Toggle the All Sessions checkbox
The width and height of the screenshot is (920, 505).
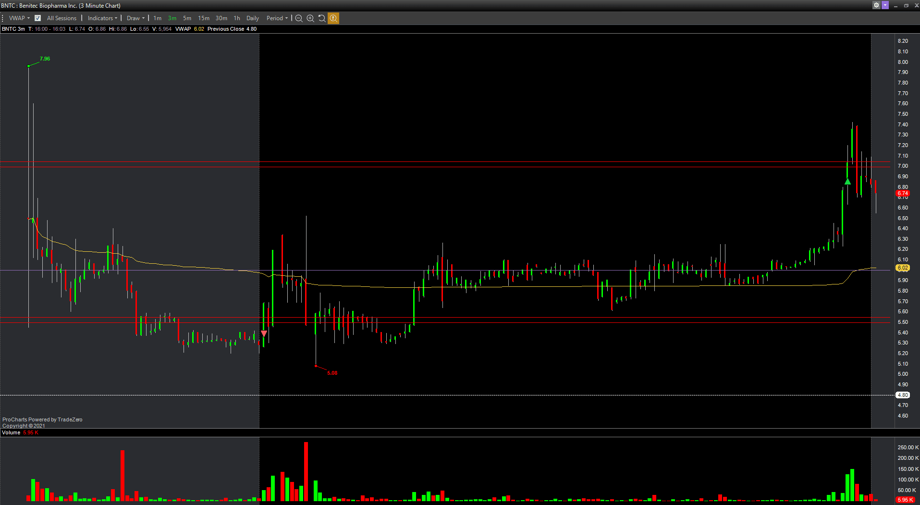38,18
